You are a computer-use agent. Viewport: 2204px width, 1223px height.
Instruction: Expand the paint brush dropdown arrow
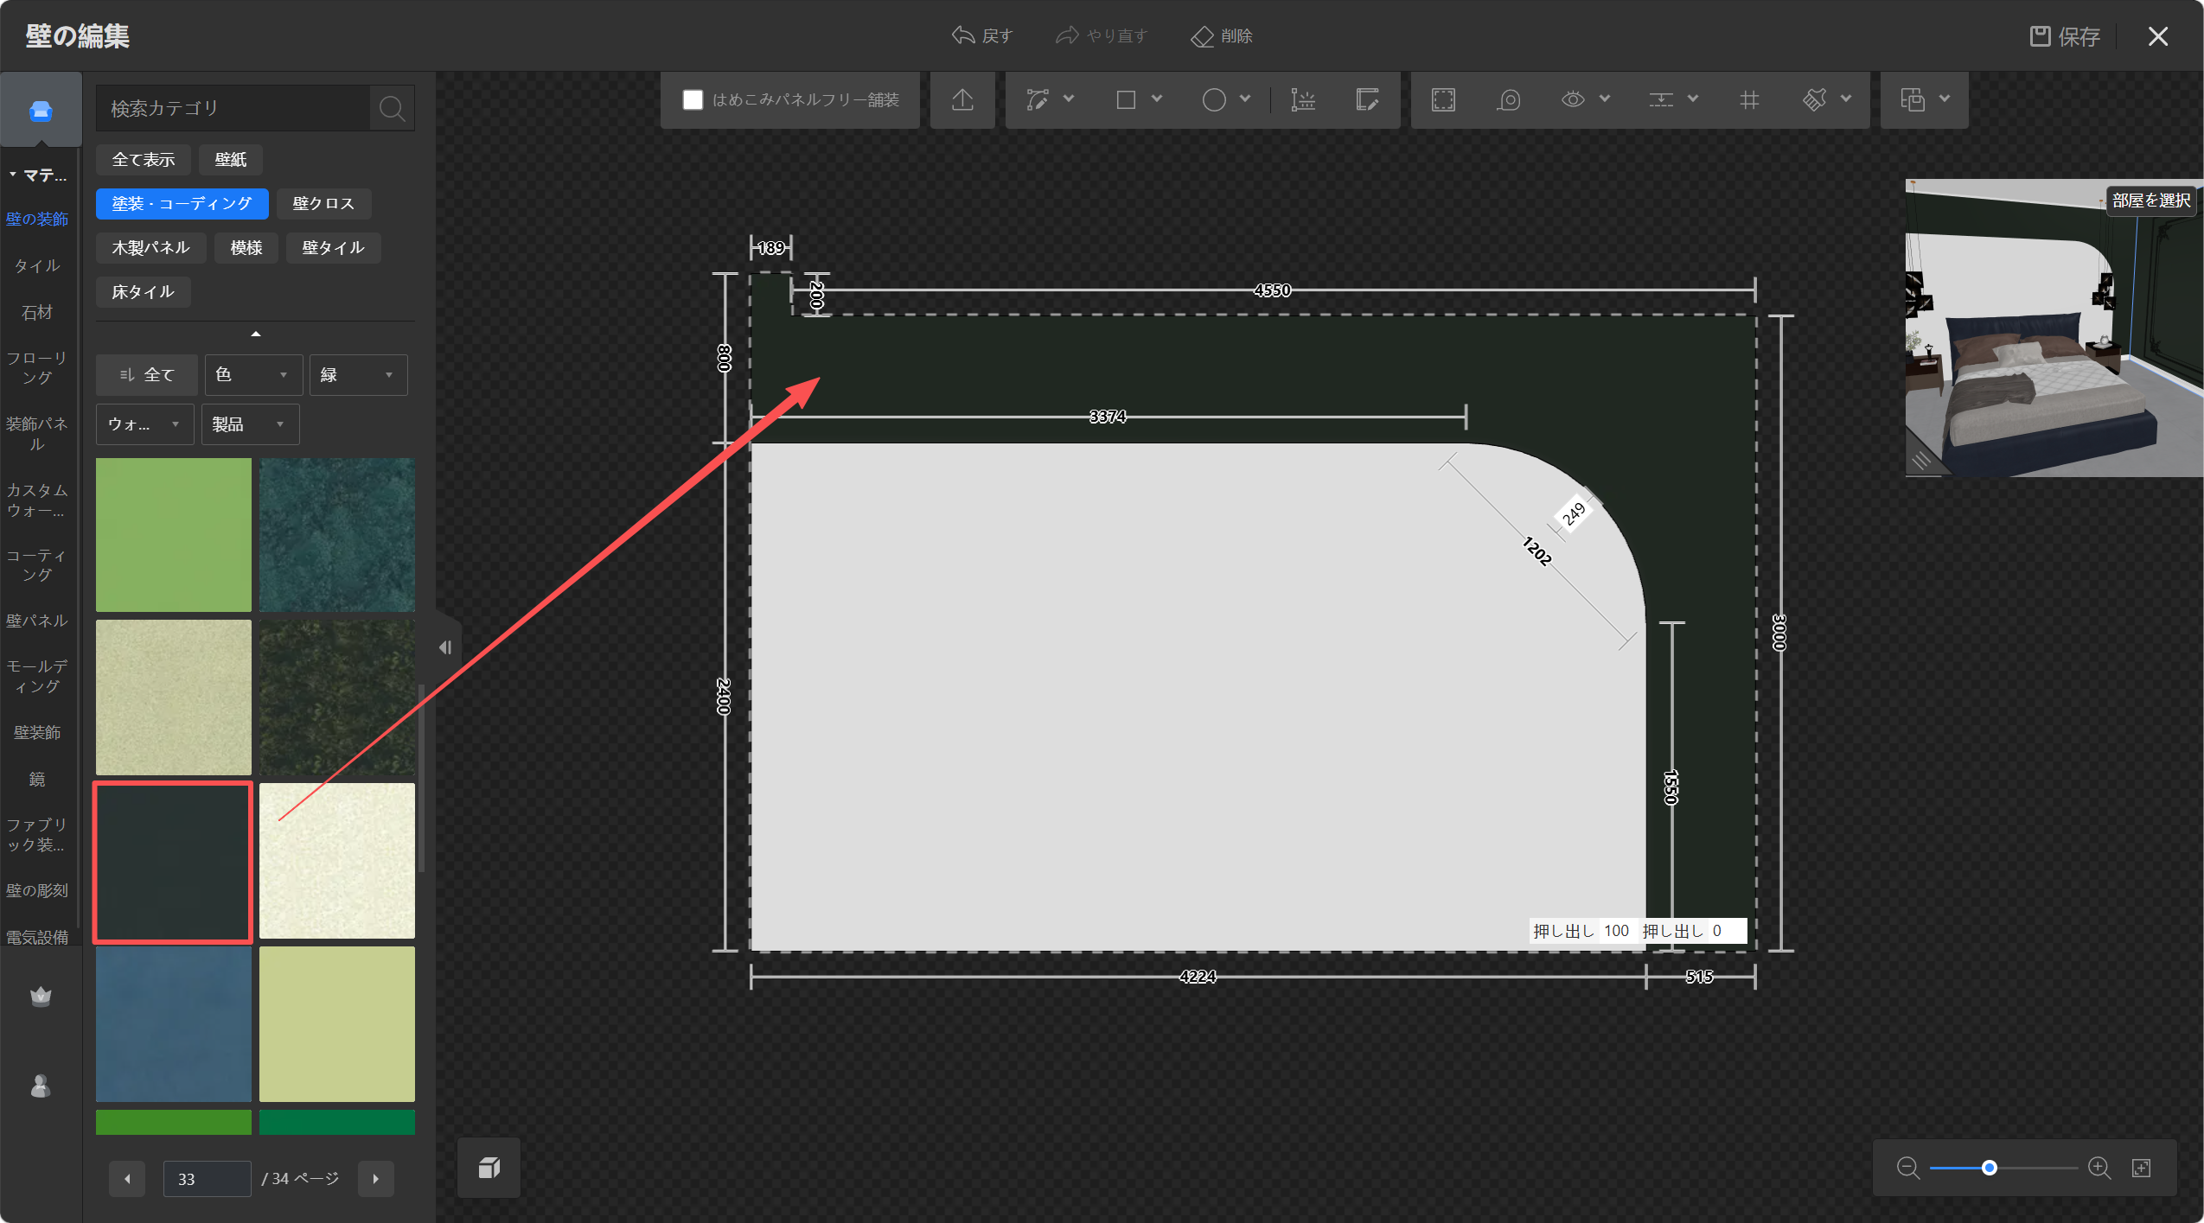[1846, 99]
